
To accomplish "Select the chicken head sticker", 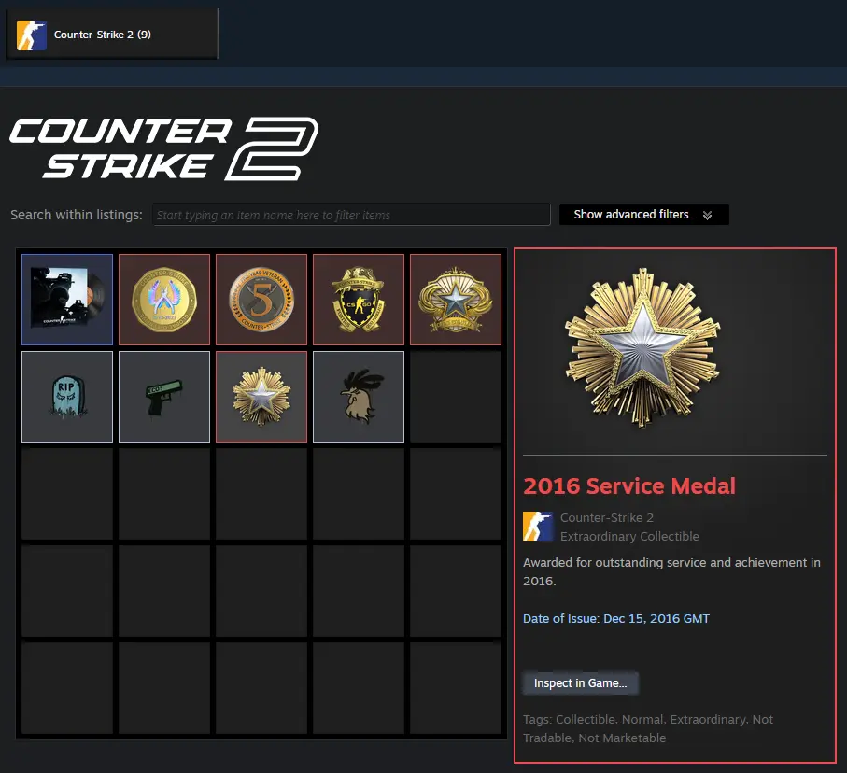I will click(x=359, y=397).
